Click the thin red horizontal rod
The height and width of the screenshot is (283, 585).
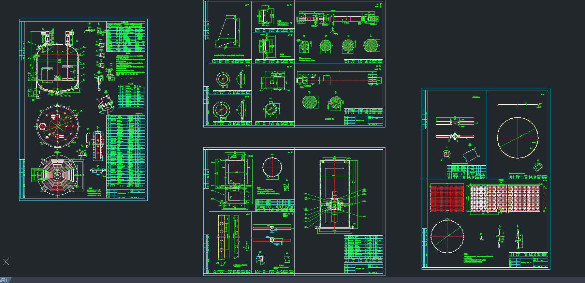[x=517, y=105]
